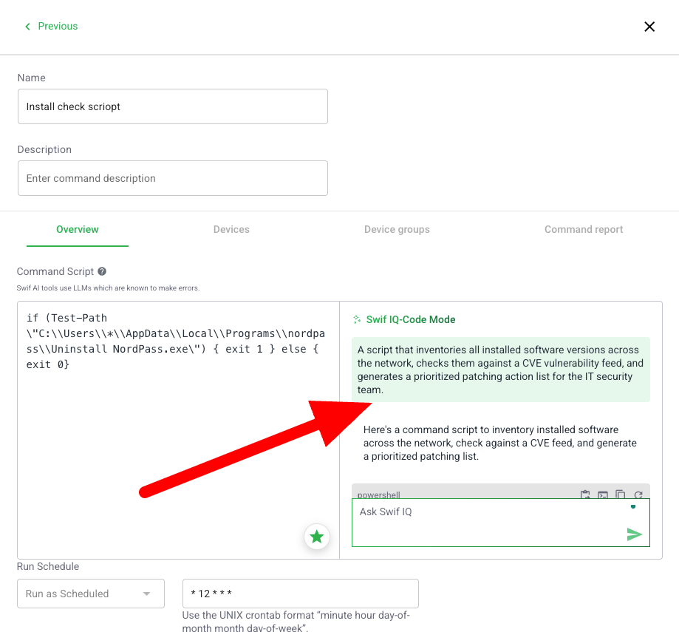Click the clipboard paste icon on powershell block
The height and width of the screenshot is (632, 679).
585,495
